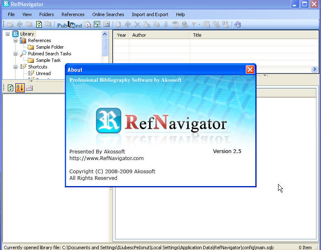321x250 pixels.
Task: Click the tree scrollbar up arrow
Action: coord(105,34)
